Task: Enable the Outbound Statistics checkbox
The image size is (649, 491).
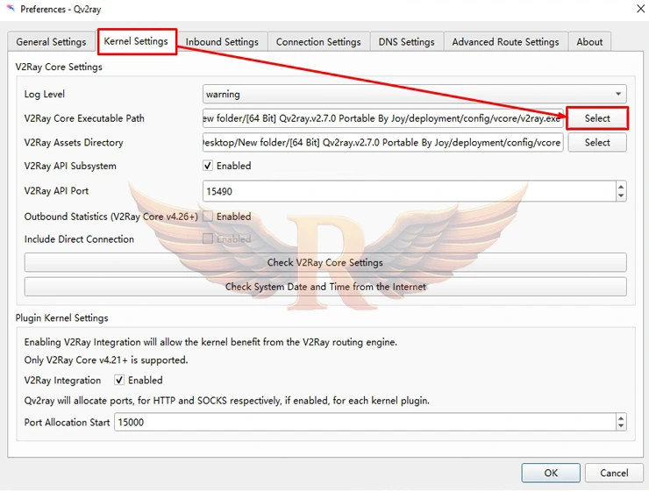Action: tap(208, 217)
